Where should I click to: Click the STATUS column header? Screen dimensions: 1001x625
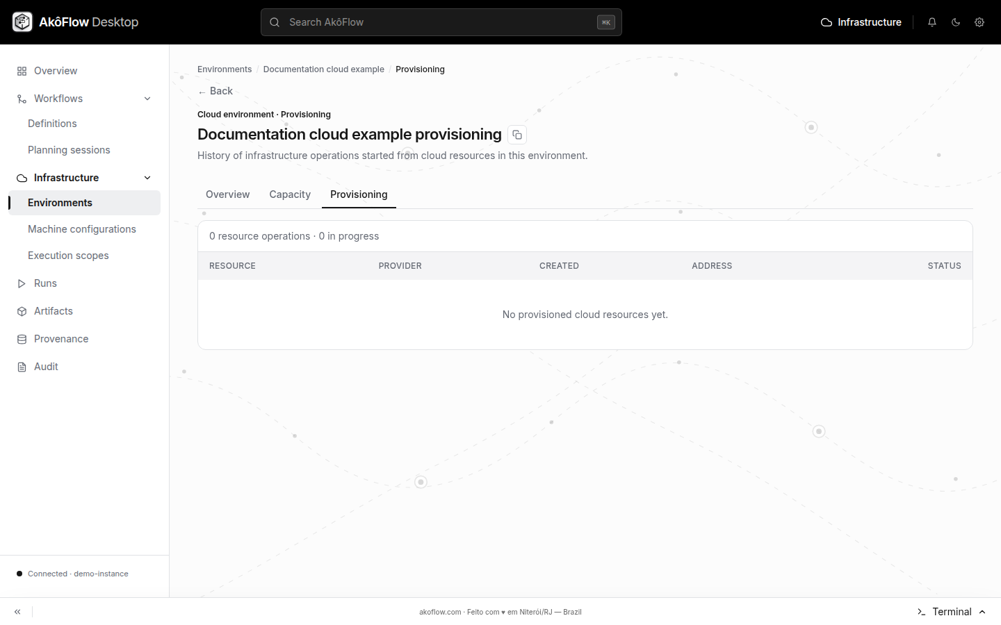pyautogui.click(x=944, y=266)
